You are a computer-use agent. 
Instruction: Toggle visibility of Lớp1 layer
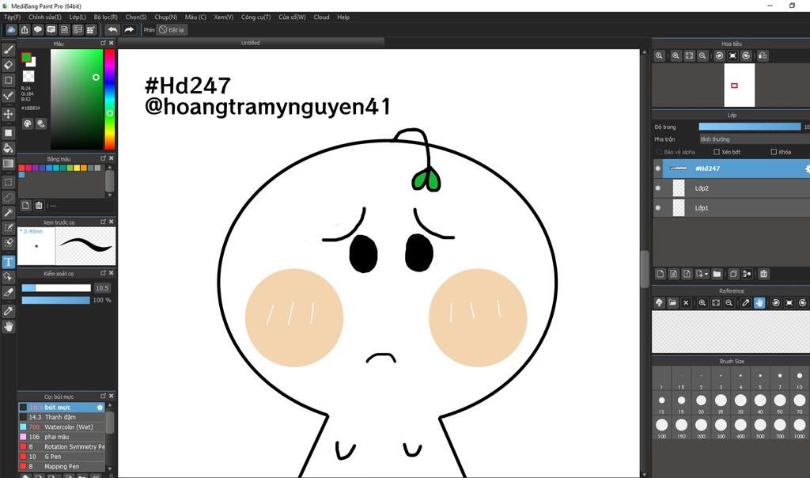tap(657, 207)
